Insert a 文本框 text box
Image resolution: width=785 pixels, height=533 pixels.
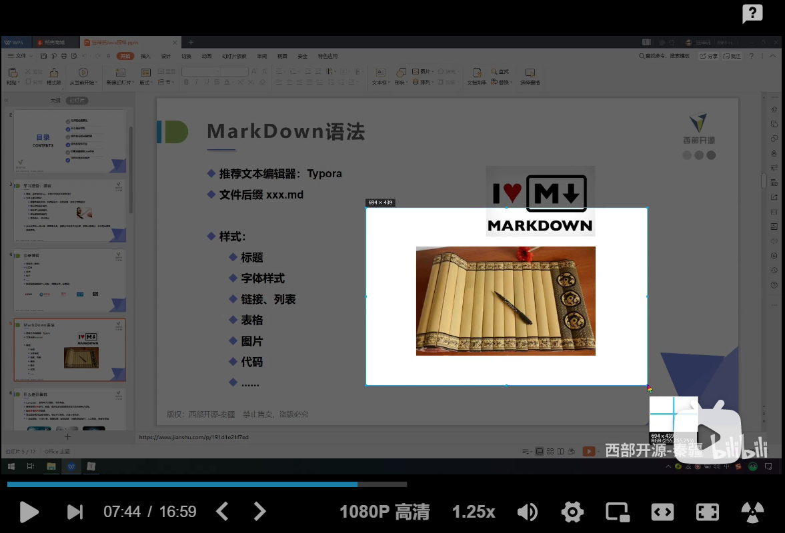click(x=380, y=76)
